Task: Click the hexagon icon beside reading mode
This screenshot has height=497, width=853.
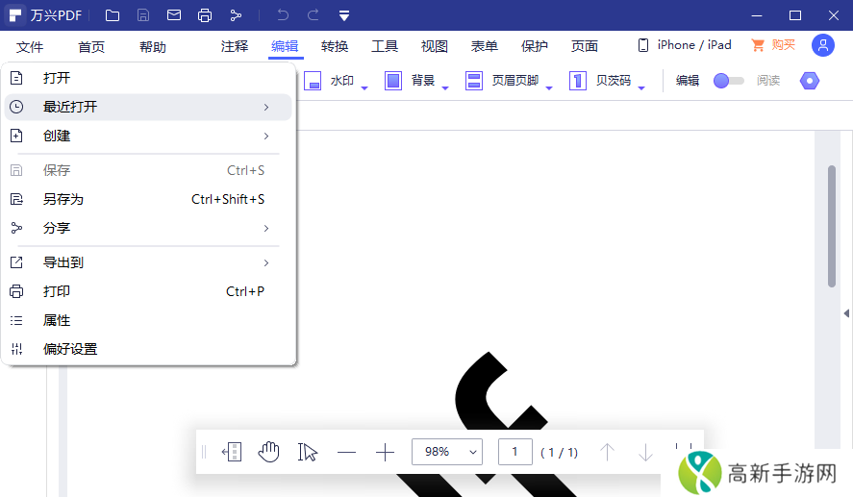Action: (810, 81)
